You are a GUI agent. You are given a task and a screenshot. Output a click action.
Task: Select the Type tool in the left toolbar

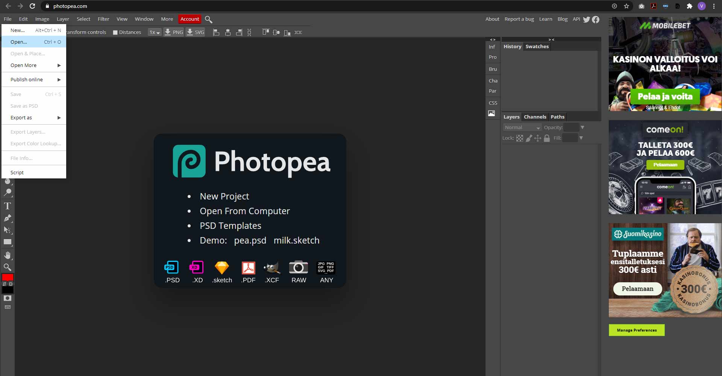(8, 206)
